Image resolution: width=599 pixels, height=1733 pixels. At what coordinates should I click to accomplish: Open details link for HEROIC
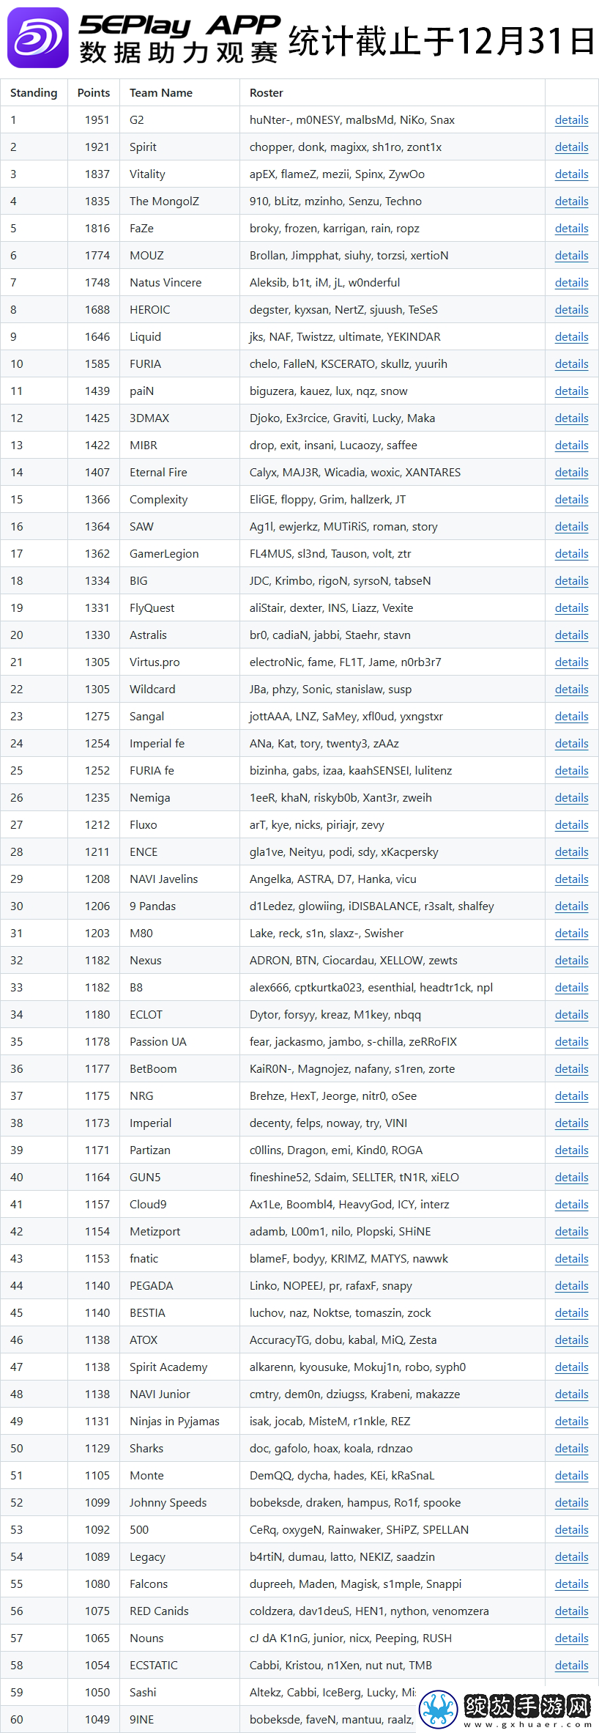click(x=571, y=310)
